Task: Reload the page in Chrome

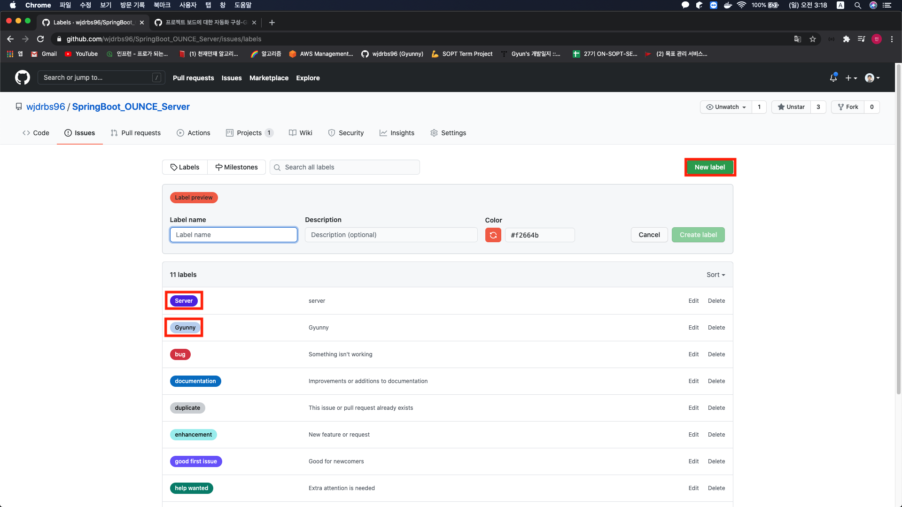Action: click(x=40, y=39)
